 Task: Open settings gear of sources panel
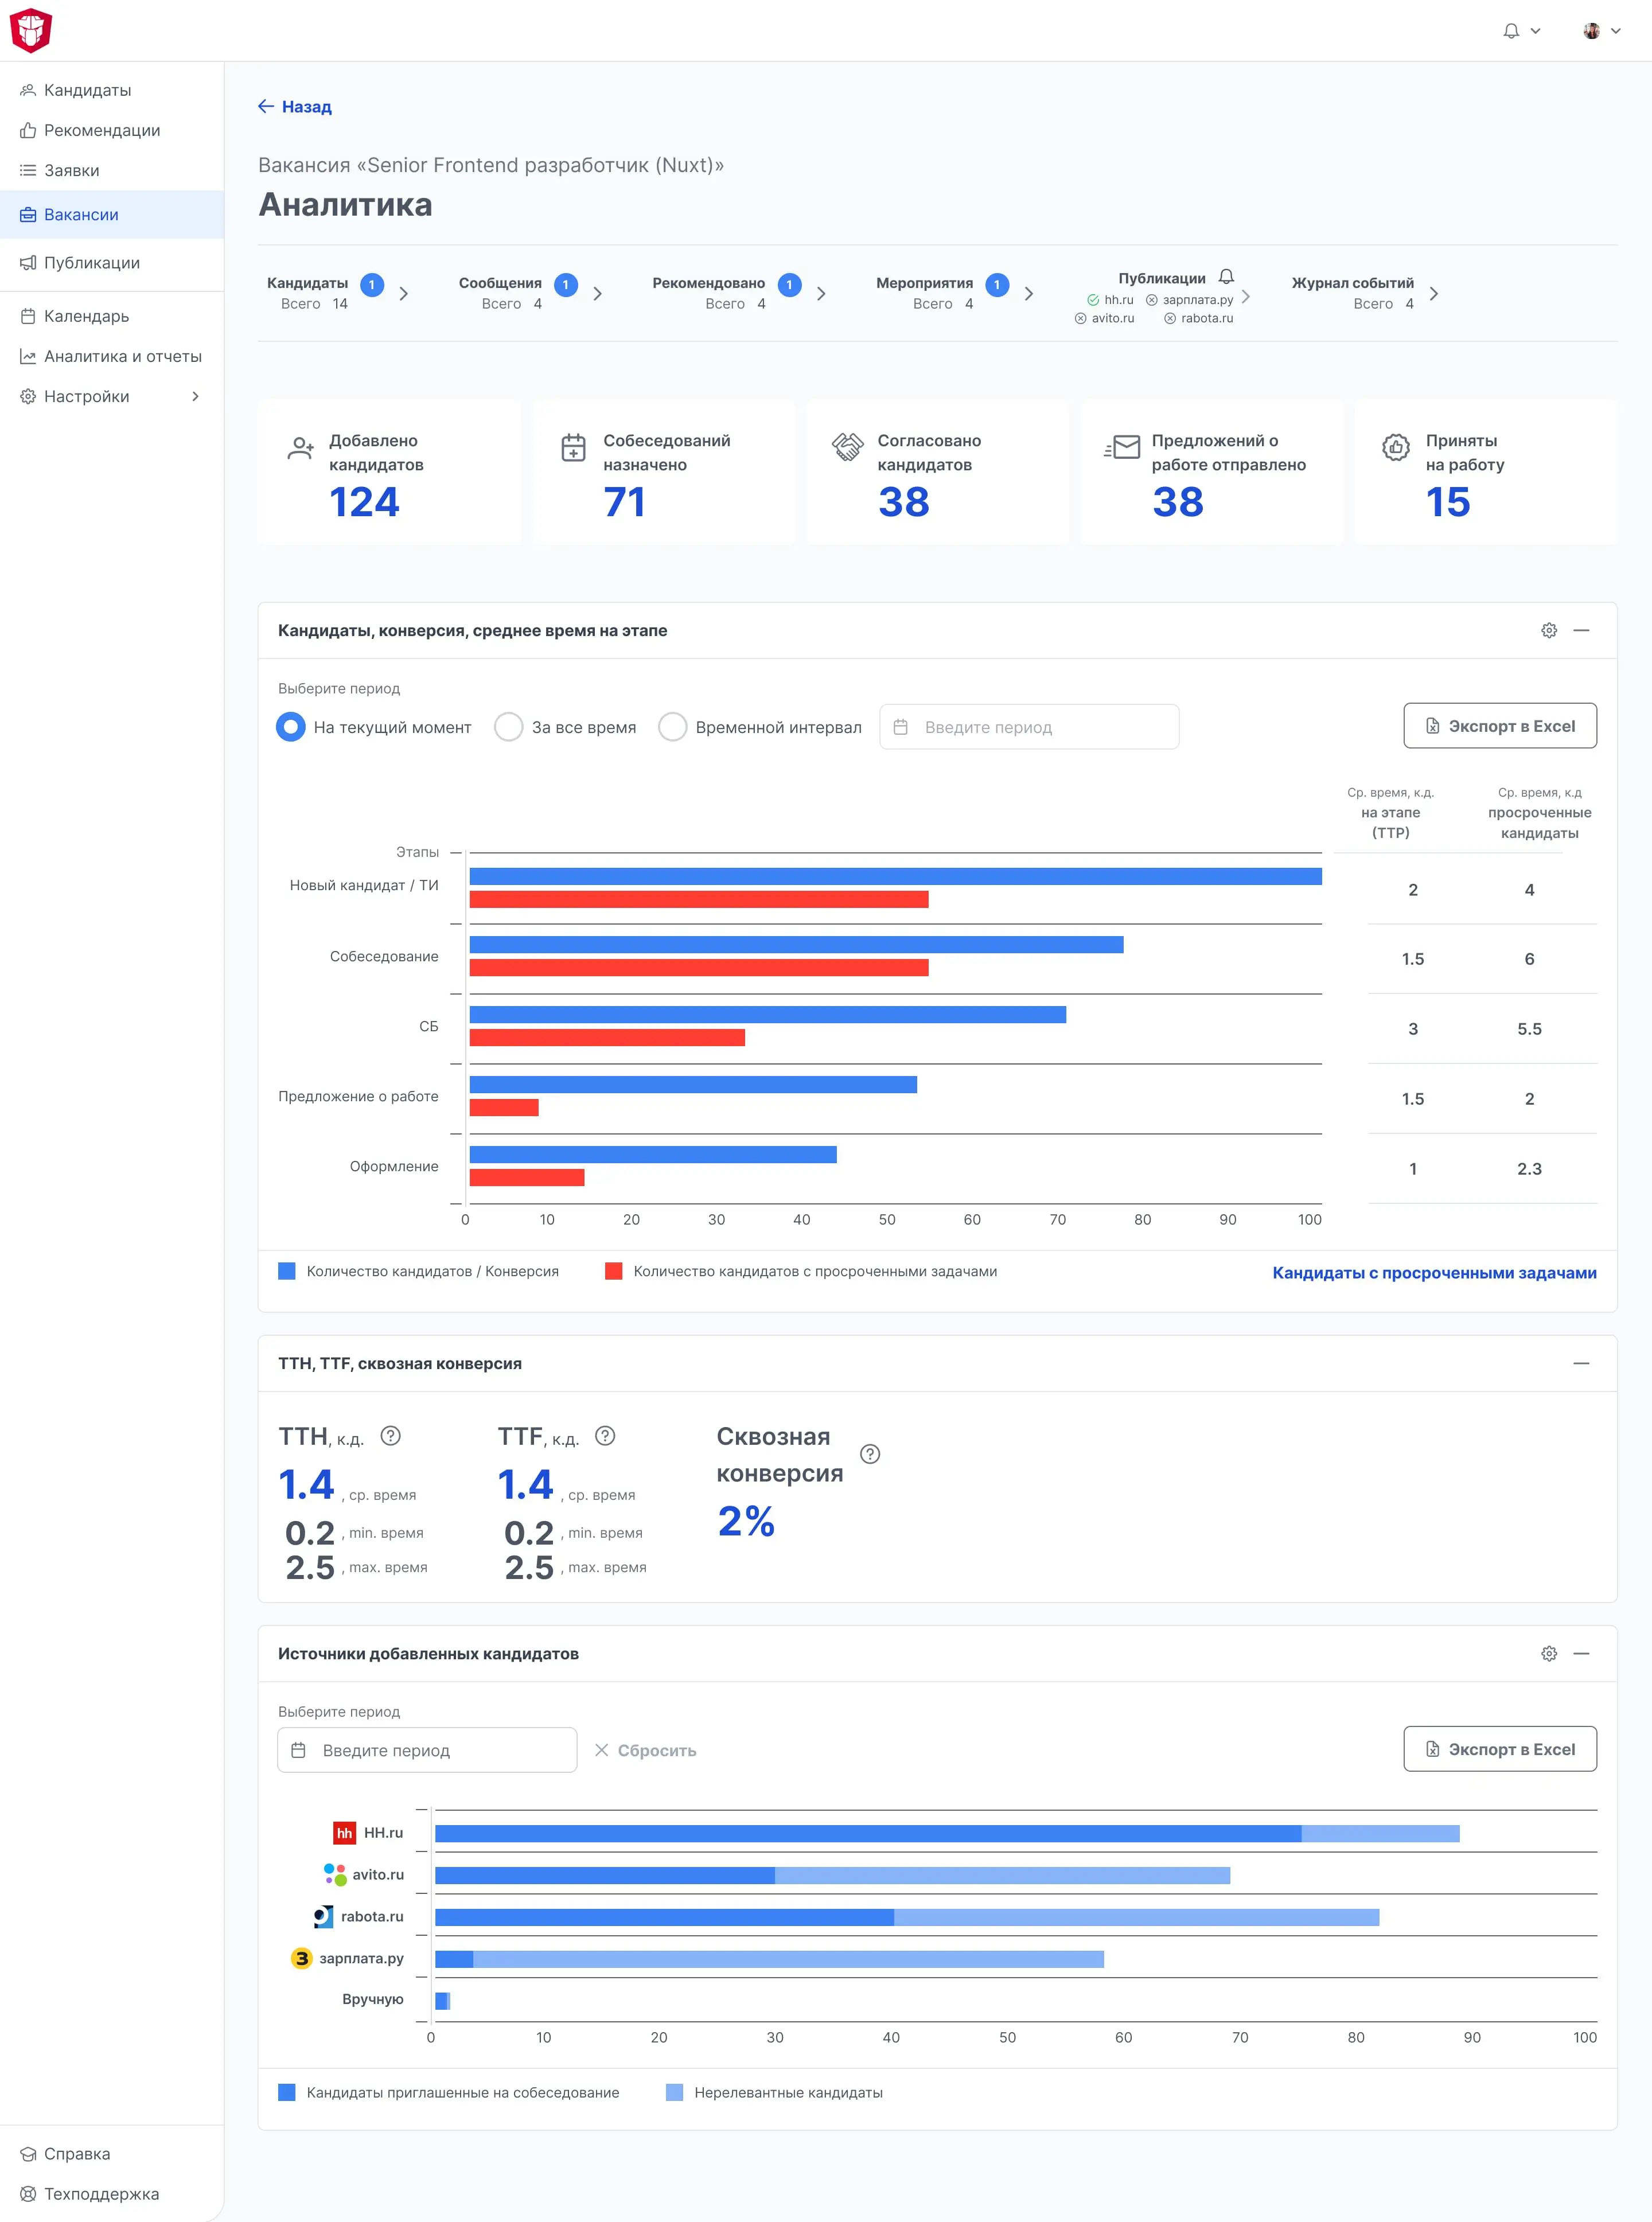pos(1548,1653)
